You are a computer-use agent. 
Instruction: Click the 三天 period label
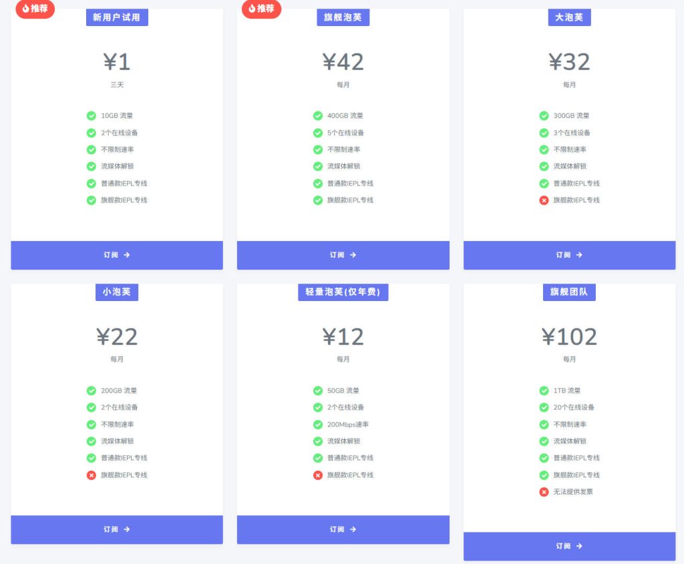[x=117, y=85]
